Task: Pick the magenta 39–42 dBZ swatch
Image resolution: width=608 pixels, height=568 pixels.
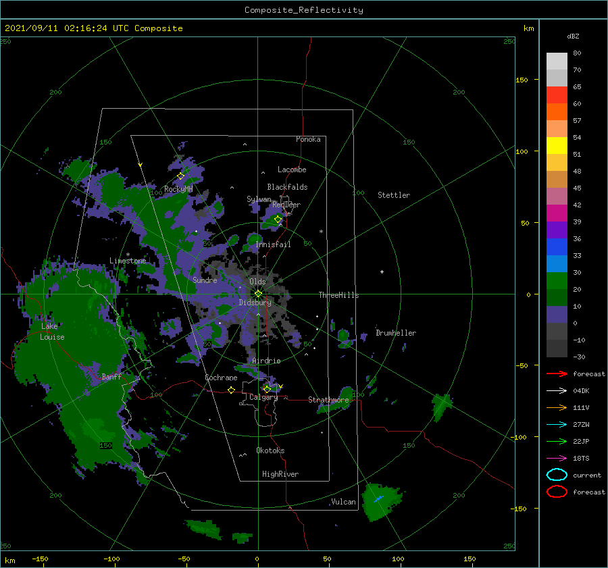Action: point(557,213)
